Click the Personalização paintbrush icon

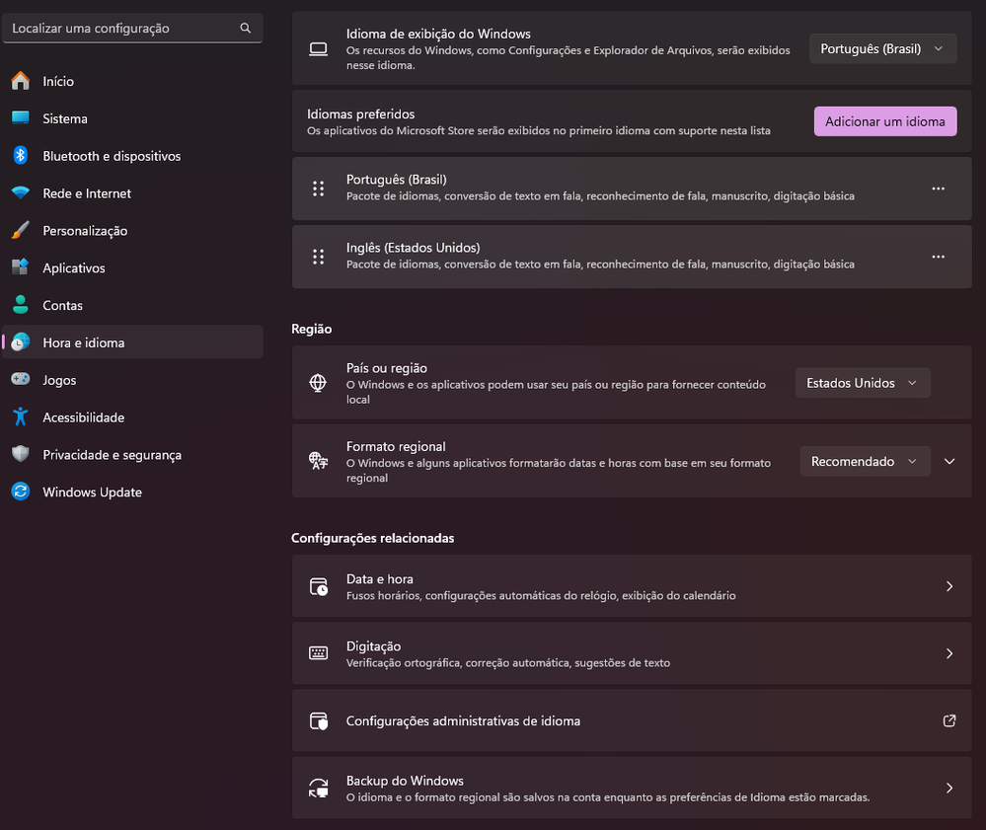[x=20, y=230]
